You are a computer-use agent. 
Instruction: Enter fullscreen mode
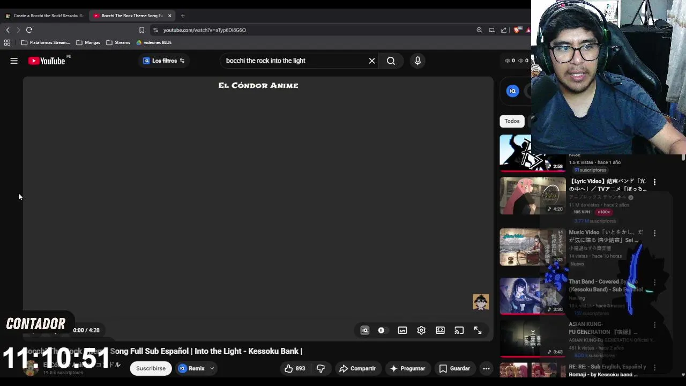[x=478, y=330]
